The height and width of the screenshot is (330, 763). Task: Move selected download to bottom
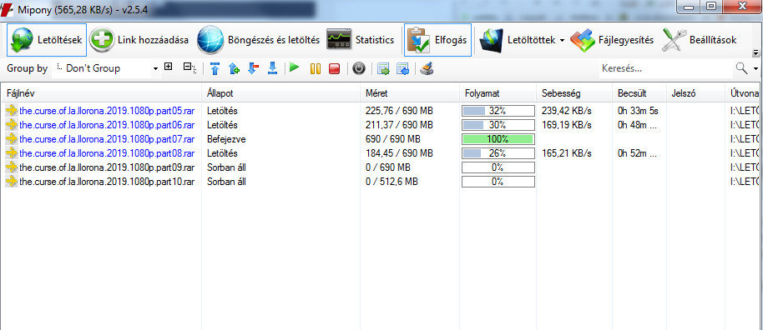(x=272, y=68)
